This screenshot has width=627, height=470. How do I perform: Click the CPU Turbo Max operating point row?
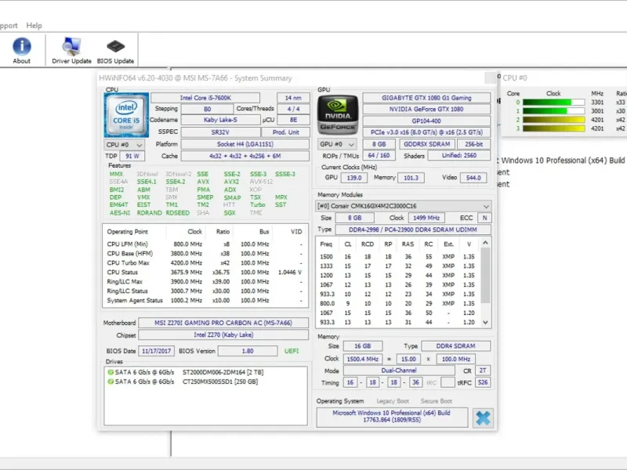point(205,263)
